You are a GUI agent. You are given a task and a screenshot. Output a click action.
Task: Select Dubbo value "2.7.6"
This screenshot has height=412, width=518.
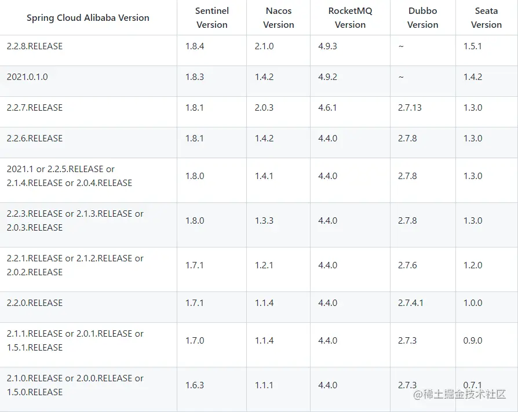tap(407, 265)
